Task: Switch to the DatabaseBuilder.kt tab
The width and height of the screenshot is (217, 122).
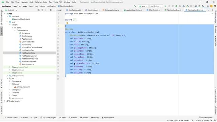Action: tap(112, 10)
